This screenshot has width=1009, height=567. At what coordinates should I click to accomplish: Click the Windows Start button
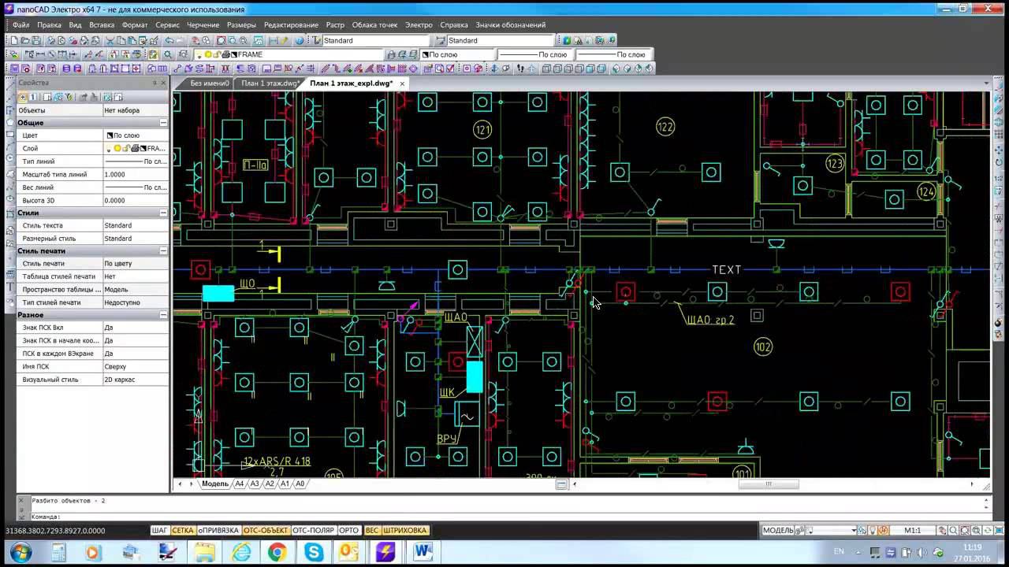click(19, 552)
